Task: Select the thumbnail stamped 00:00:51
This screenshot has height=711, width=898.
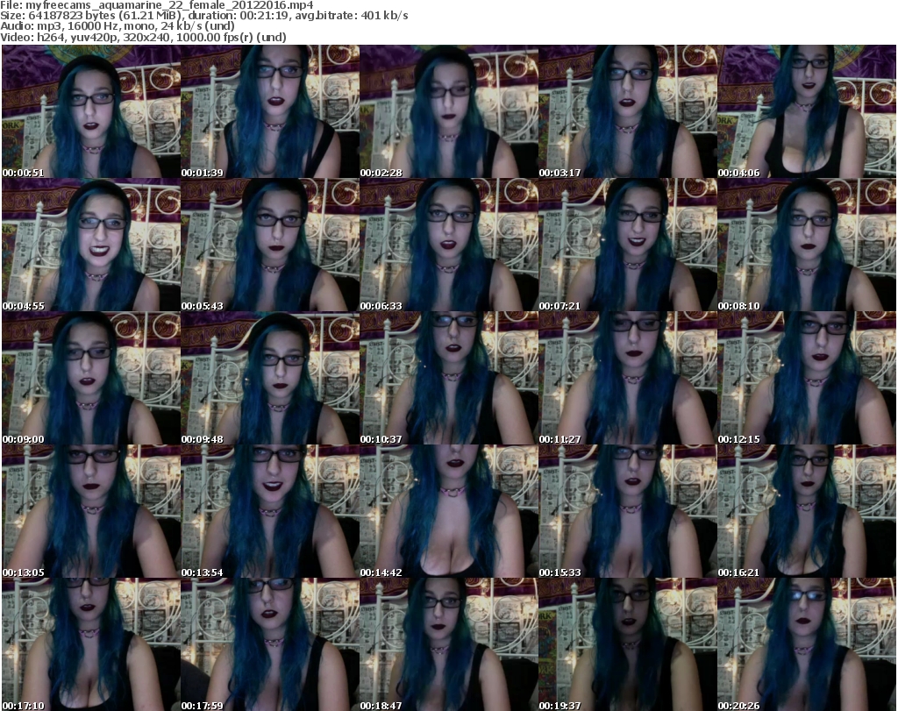Action: [91, 111]
